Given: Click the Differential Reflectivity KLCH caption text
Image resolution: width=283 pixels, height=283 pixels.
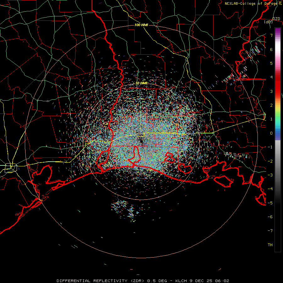Looking at the screenshot, I should pos(143,281).
